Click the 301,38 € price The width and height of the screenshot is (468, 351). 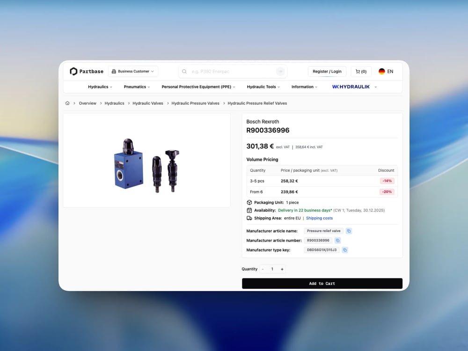[260, 146]
